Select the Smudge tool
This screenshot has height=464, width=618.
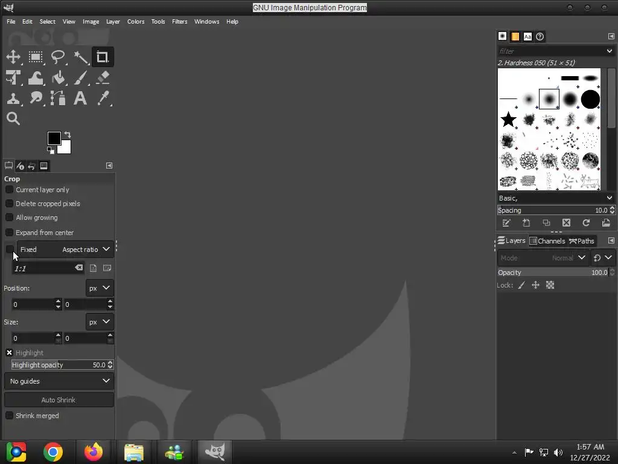tap(36, 98)
